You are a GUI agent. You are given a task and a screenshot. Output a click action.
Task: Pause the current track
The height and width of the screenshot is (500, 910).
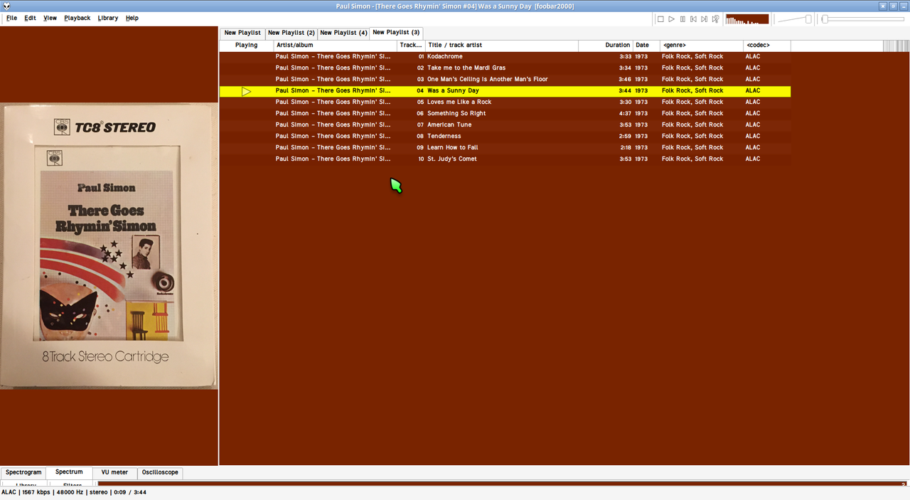tap(682, 19)
